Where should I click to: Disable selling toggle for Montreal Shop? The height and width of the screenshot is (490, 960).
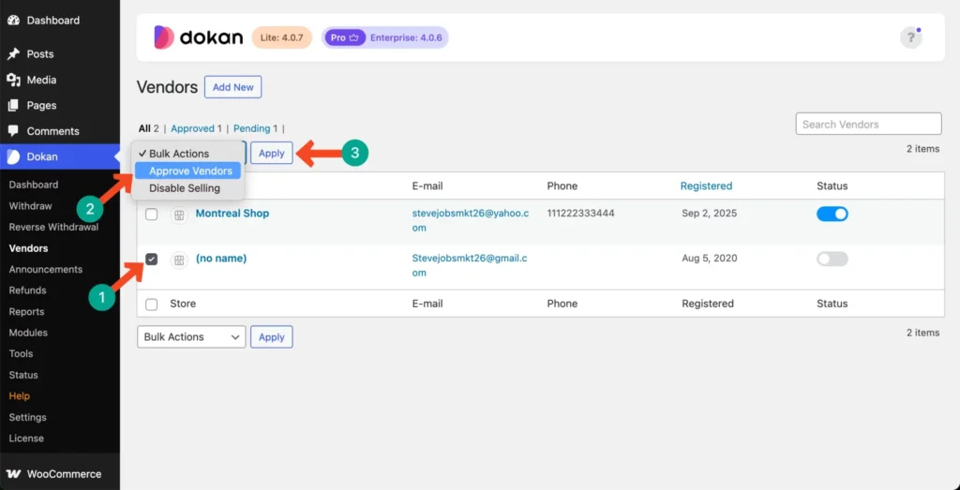coord(832,214)
